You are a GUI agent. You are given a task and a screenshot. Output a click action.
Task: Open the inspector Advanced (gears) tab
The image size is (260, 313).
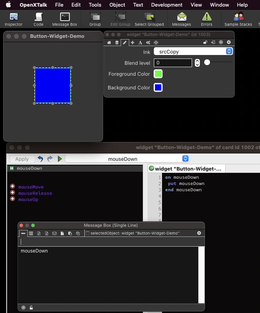pyautogui.click(x=148, y=43)
